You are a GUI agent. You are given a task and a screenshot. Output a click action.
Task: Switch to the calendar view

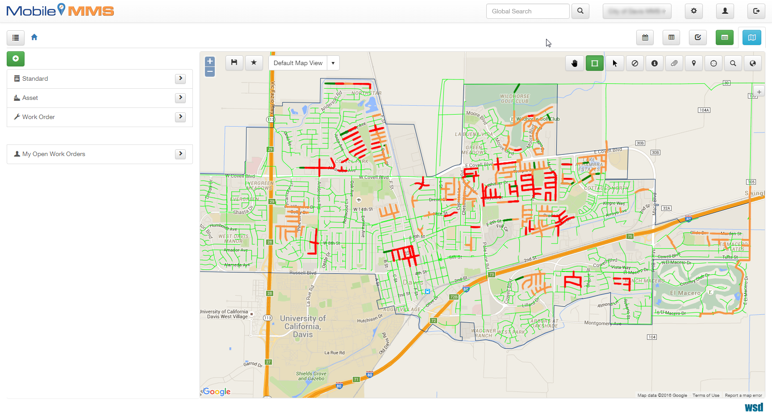(x=645, y=37)
